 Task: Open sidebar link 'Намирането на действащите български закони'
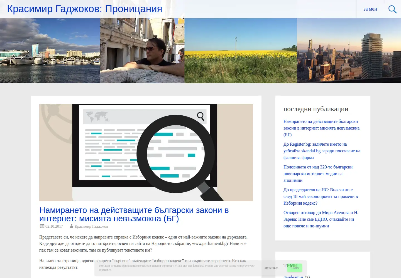321,128
